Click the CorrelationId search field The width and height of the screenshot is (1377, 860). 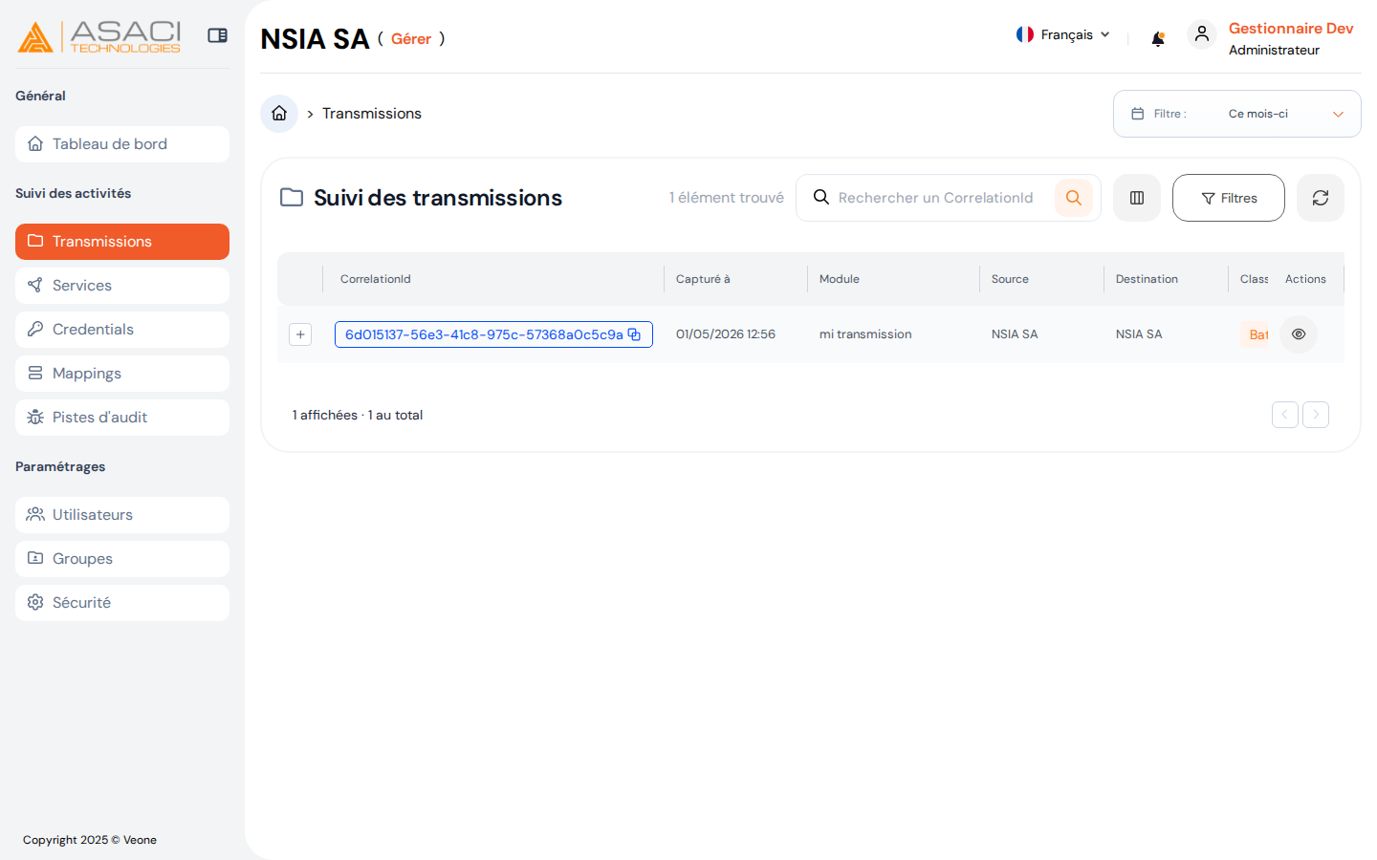point(935,198)
